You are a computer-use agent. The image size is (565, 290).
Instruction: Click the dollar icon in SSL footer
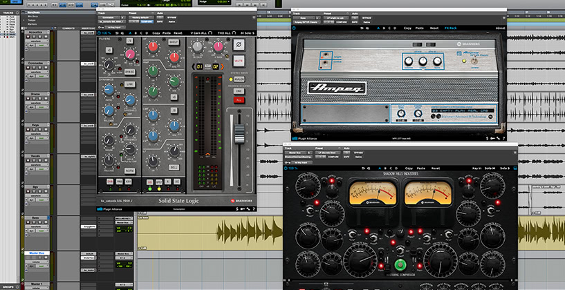(x=237, y=209)
